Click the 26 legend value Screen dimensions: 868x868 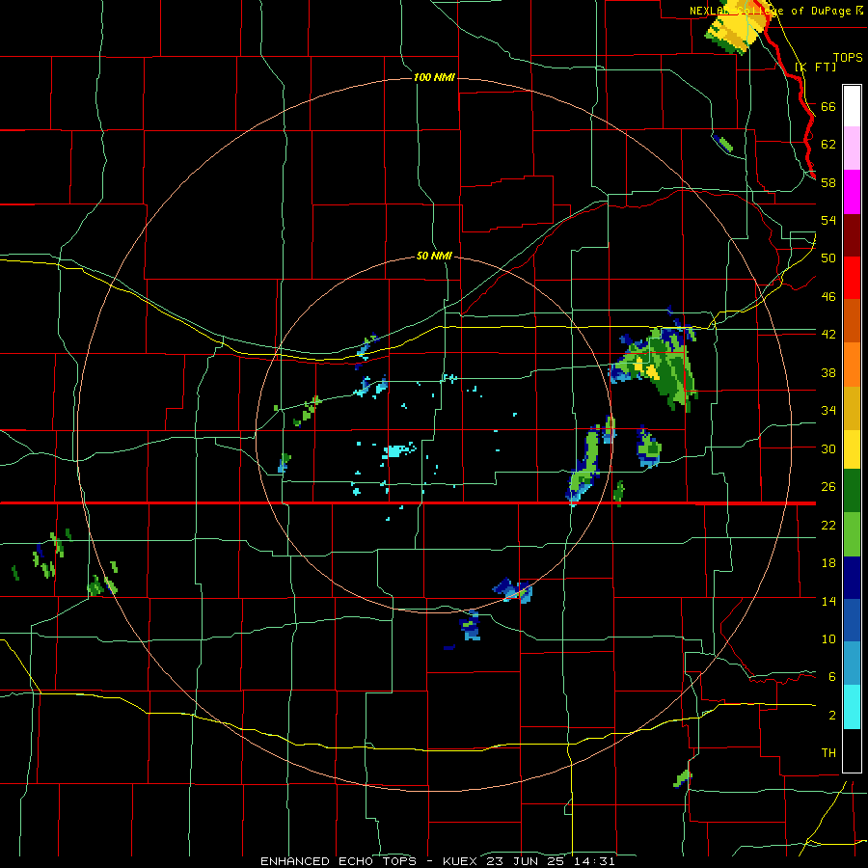[828, 487]
